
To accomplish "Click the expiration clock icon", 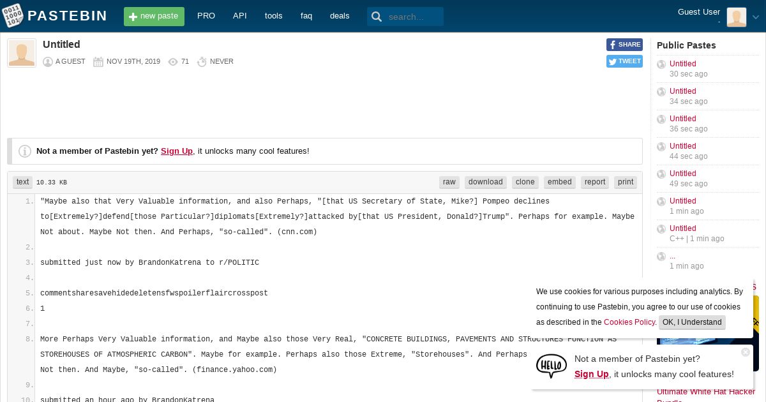I will click(202, 62).
